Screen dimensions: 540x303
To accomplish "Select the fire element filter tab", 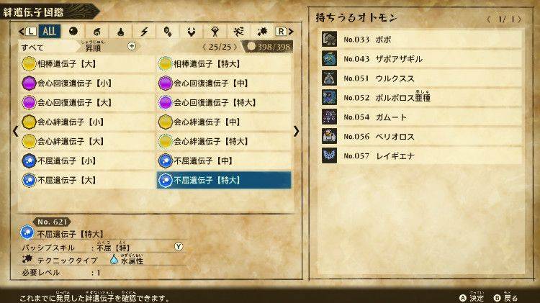I will (x=96, y=32).
